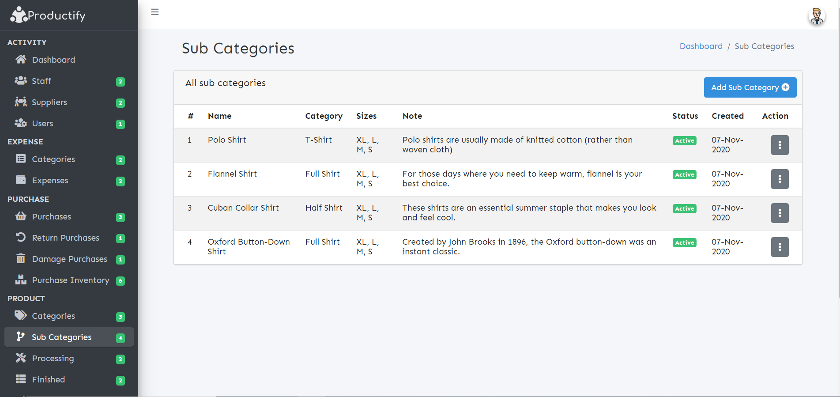Screen dimensions: 840x397
Task: Open action dropdown for Flannel Shirt
Action: click(780, 179)
